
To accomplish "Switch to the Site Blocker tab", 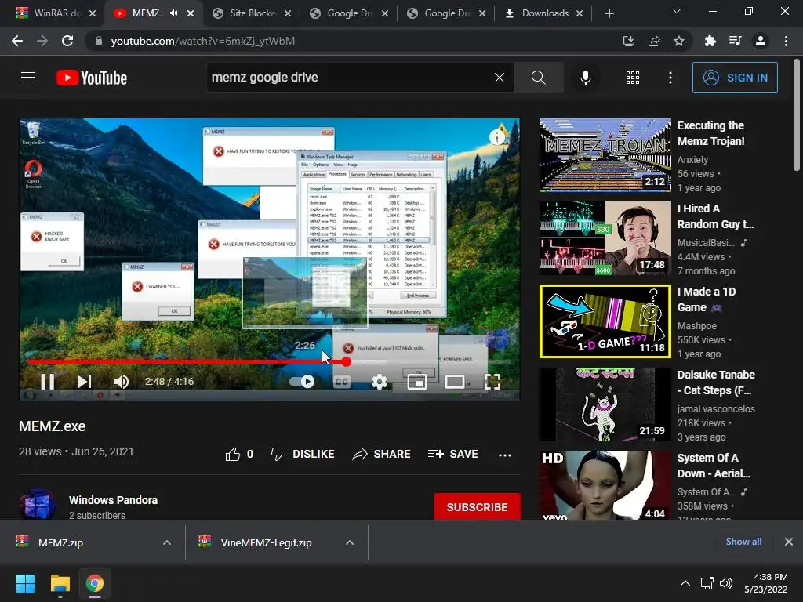I will [253, 13].
